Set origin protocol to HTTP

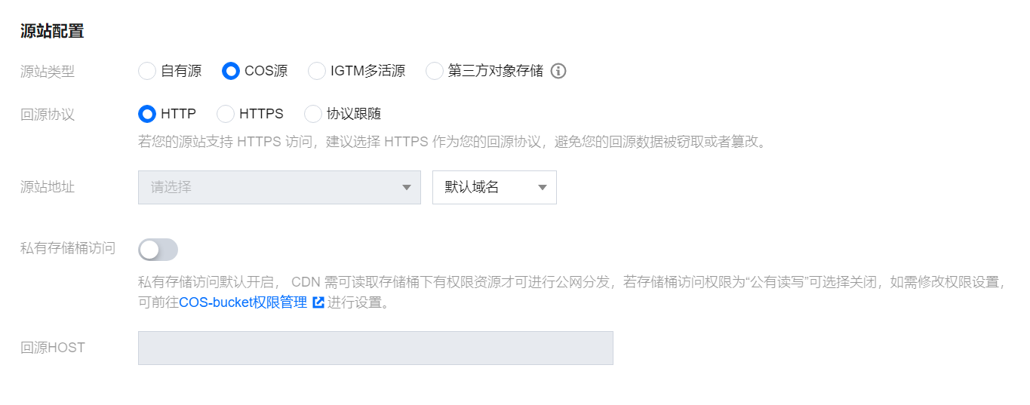(147, 114)
